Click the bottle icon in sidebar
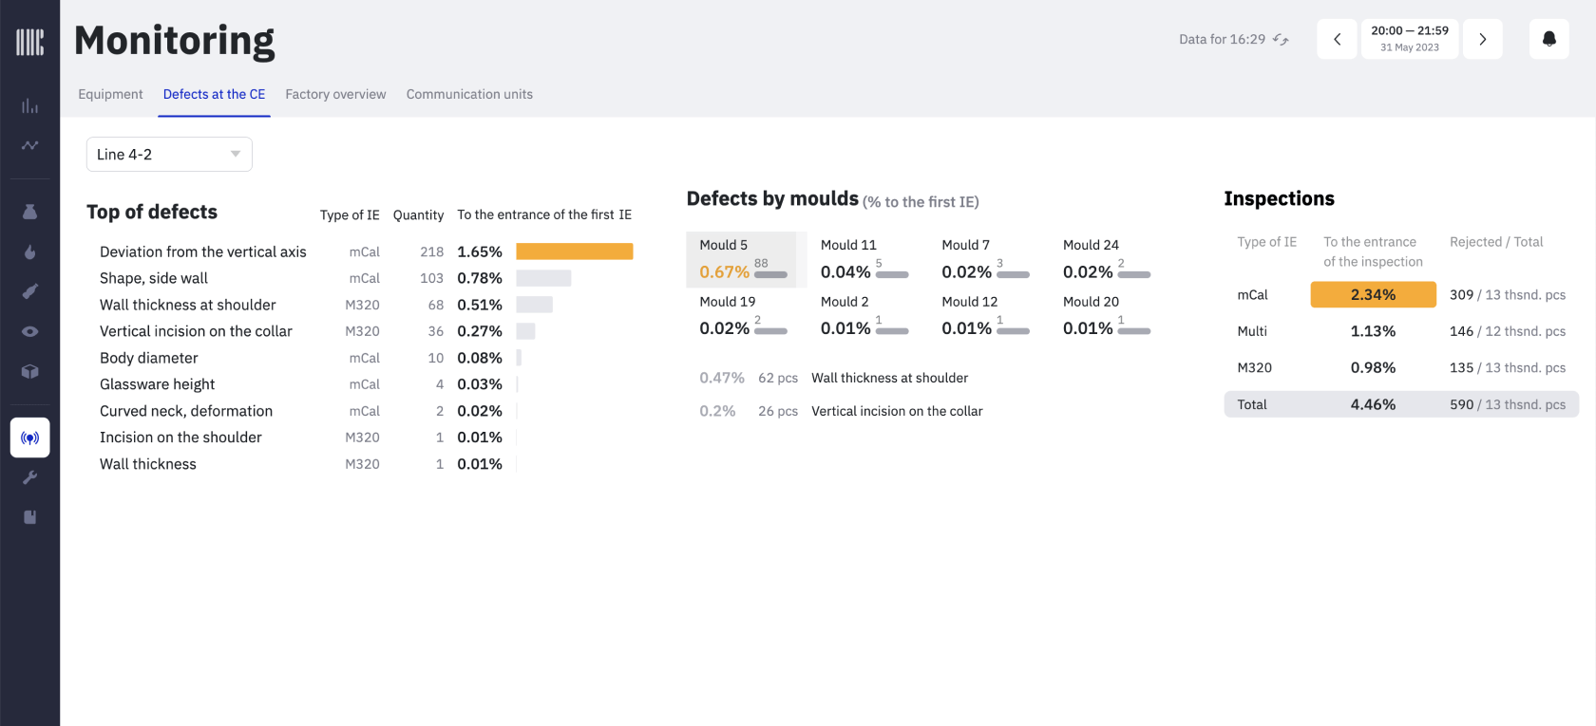 [x=29, y=212]
